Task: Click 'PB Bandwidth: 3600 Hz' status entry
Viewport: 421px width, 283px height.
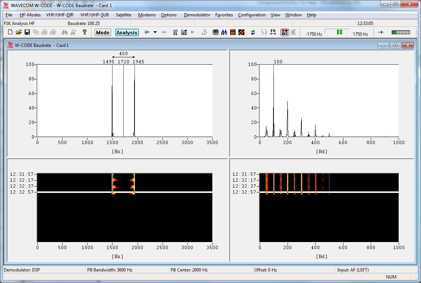Action: [x=110, y=270]
